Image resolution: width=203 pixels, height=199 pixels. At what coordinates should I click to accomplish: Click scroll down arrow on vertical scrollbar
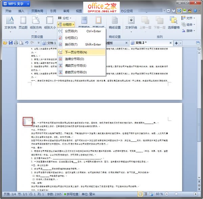click(199, 178)
